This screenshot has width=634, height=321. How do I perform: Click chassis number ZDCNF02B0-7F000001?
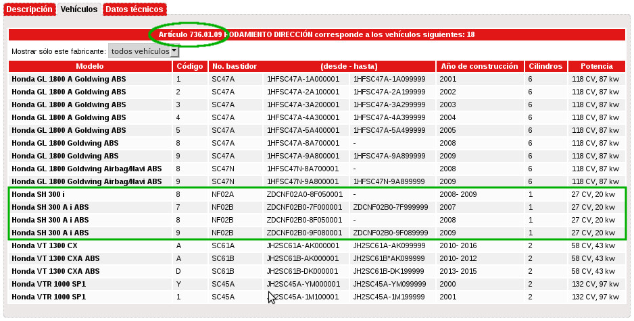pyautogui.click(x=305, y=207)
